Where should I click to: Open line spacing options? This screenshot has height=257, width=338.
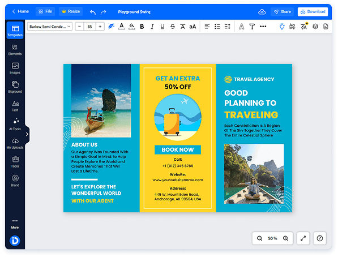click(227, 26)
